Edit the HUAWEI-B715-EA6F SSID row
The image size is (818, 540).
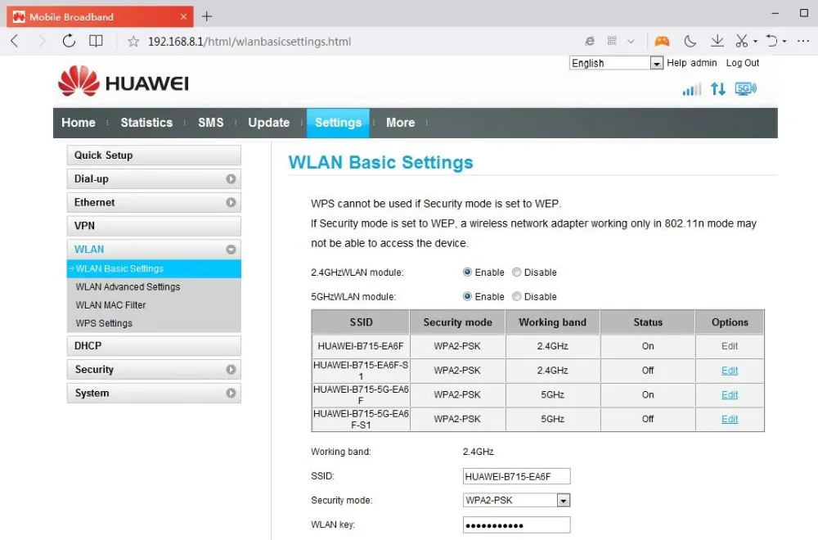coord(730,346)
